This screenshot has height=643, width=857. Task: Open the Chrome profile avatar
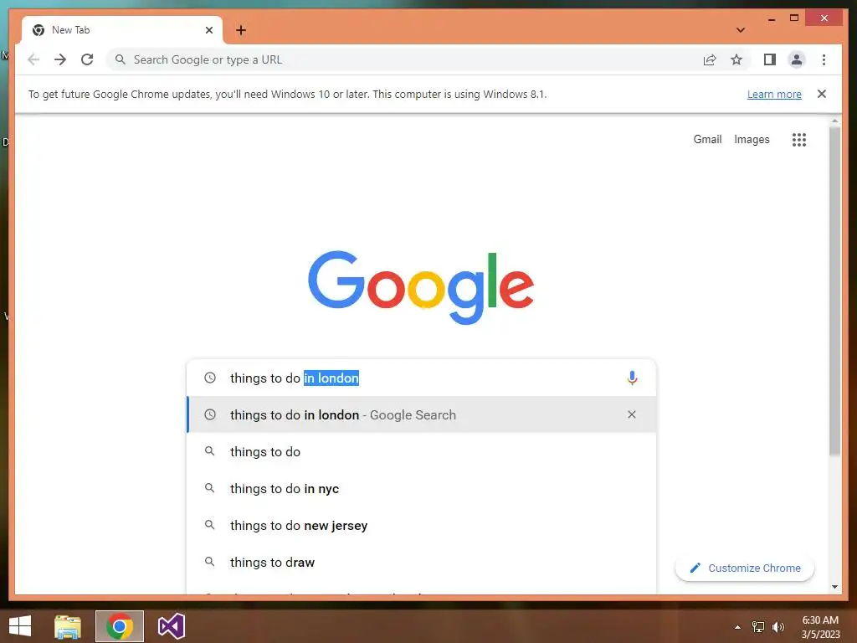click(x=797, y=59)
